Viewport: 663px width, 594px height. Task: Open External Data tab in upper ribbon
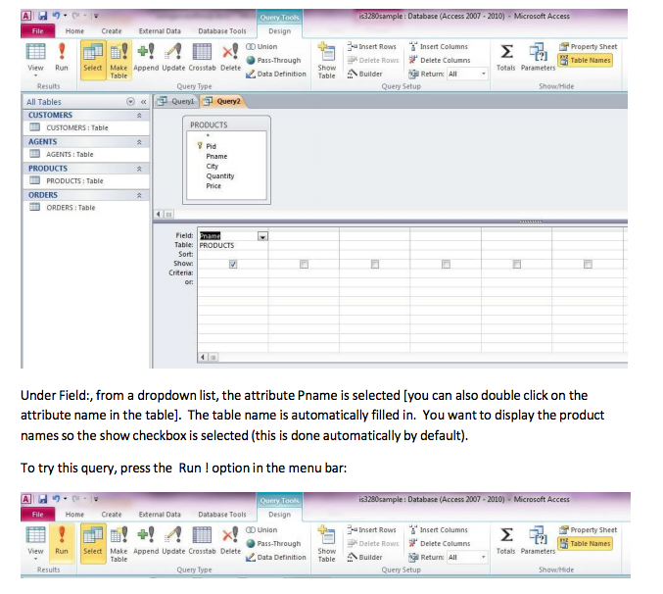(160, 31)
